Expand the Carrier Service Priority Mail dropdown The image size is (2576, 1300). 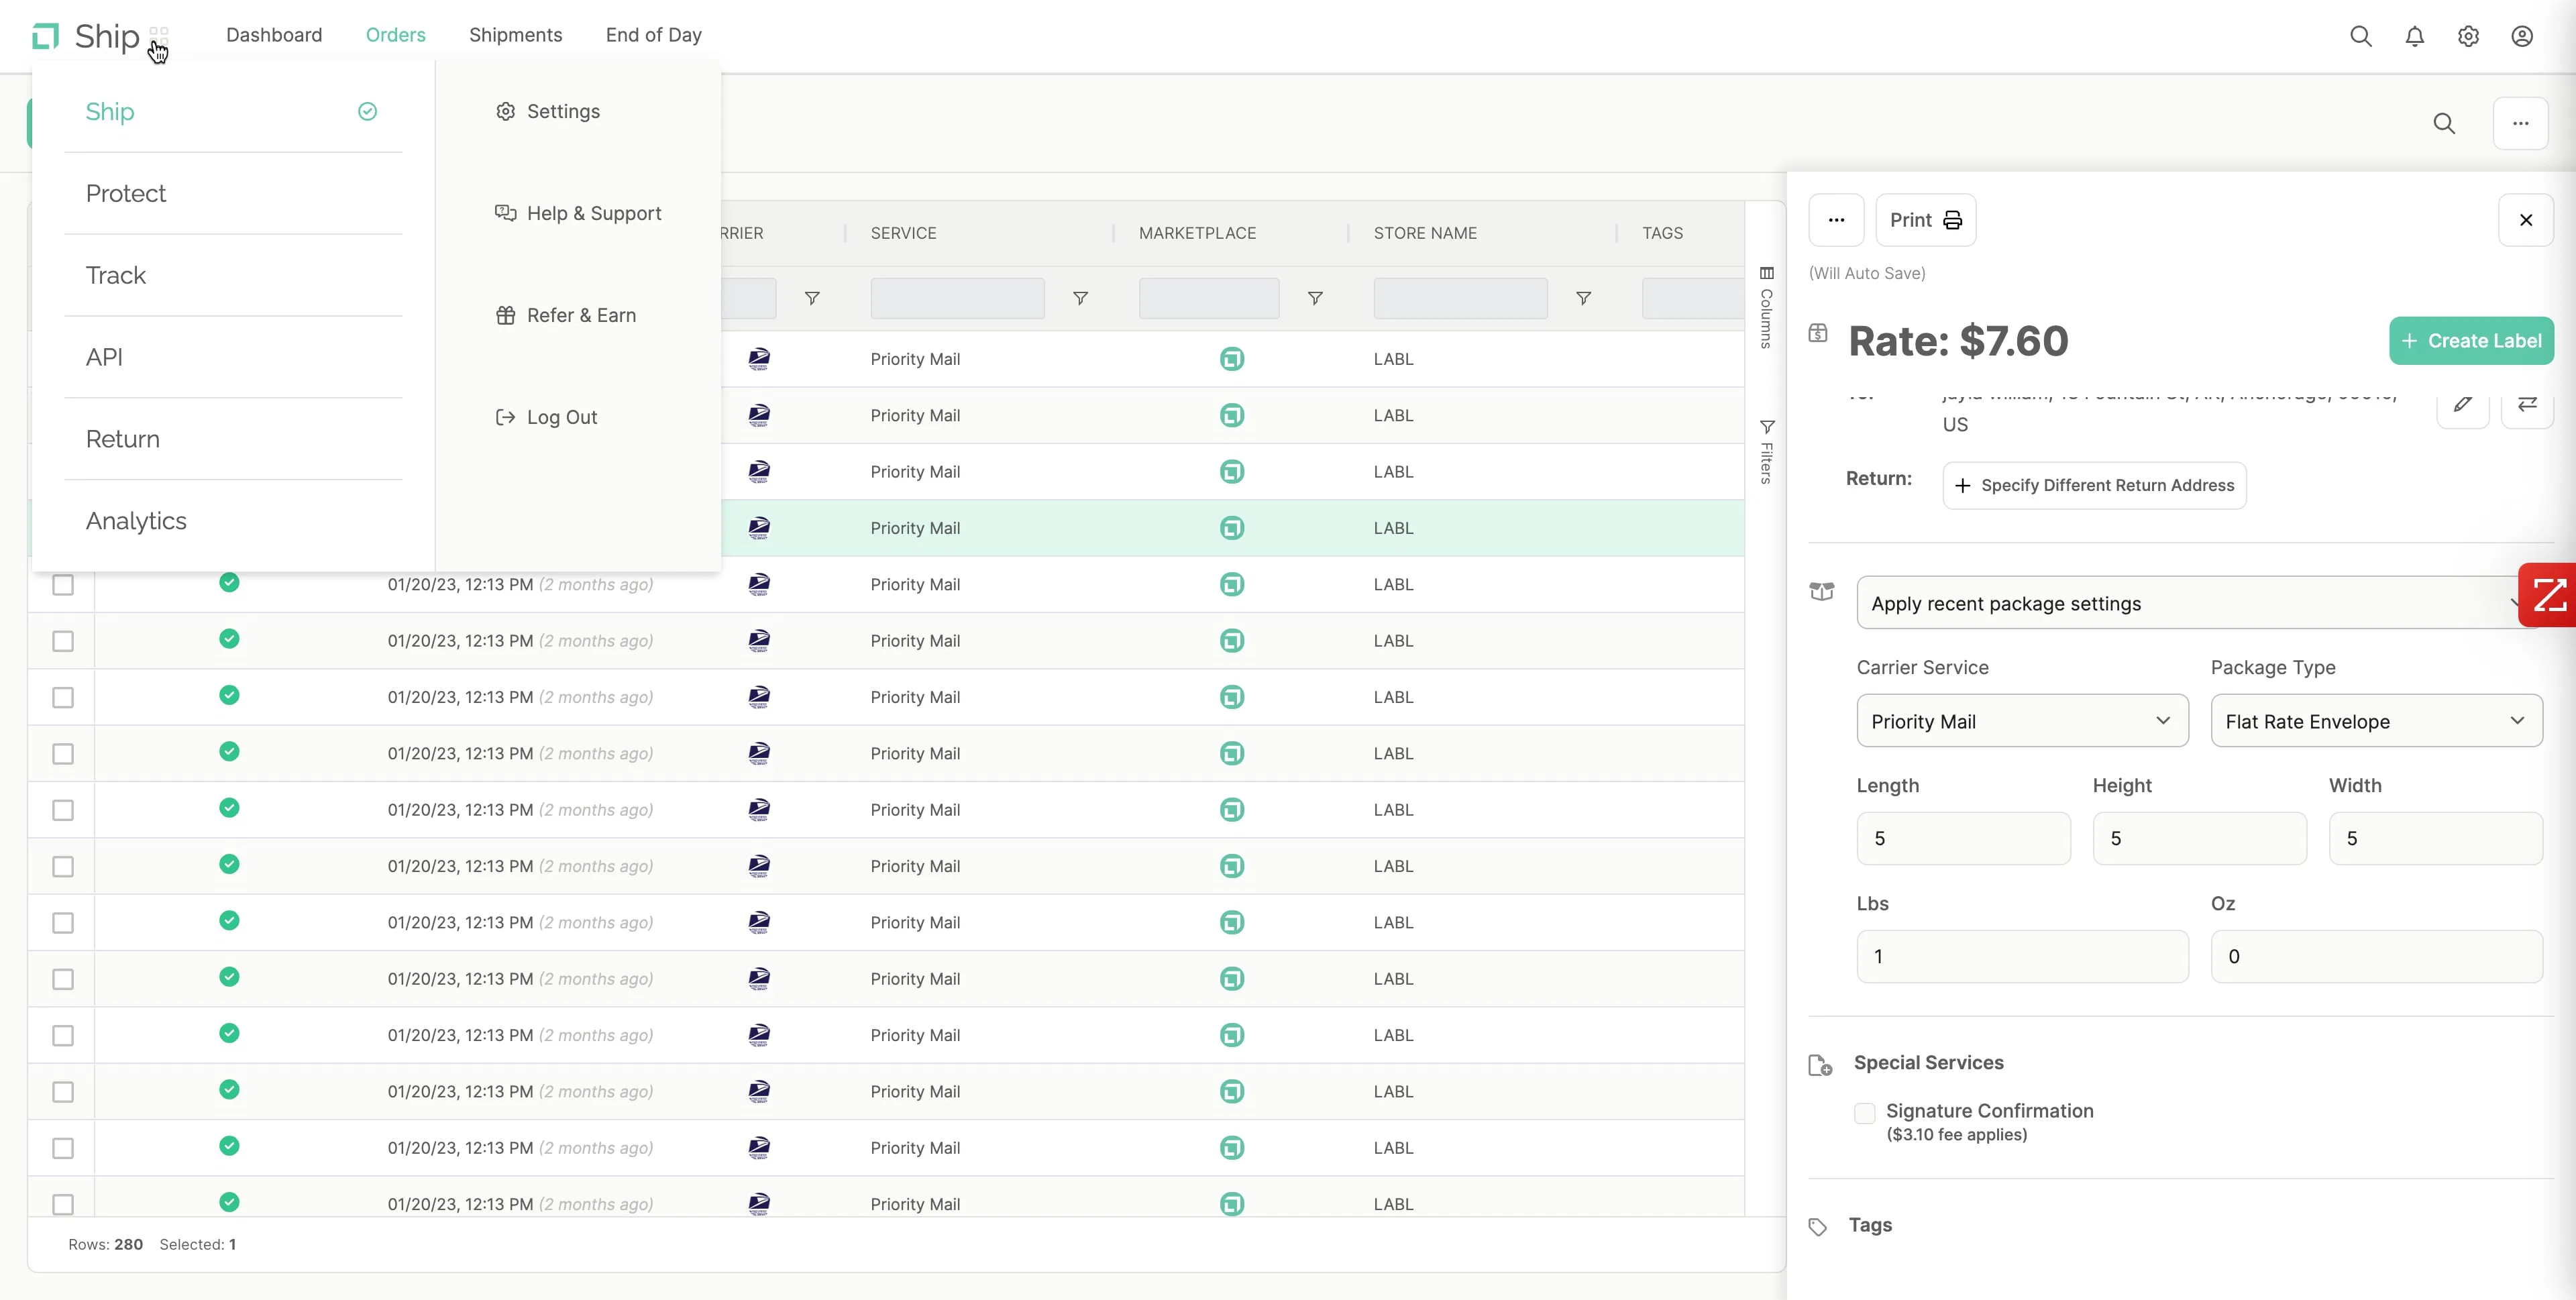pyautogui.click(x=2022, y=721)
